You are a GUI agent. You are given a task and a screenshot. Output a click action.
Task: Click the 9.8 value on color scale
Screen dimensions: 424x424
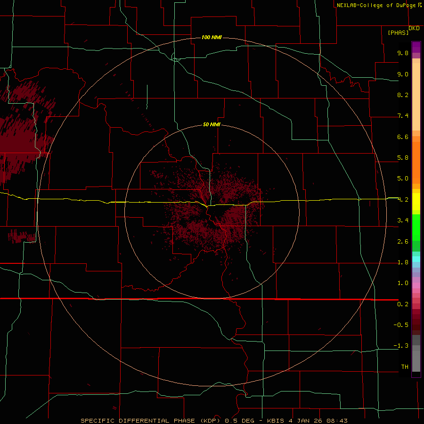pyautogui.click(x=403, y=53)
